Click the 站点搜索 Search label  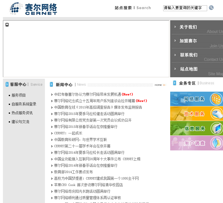pyautogui.click(x=133, y=8)
